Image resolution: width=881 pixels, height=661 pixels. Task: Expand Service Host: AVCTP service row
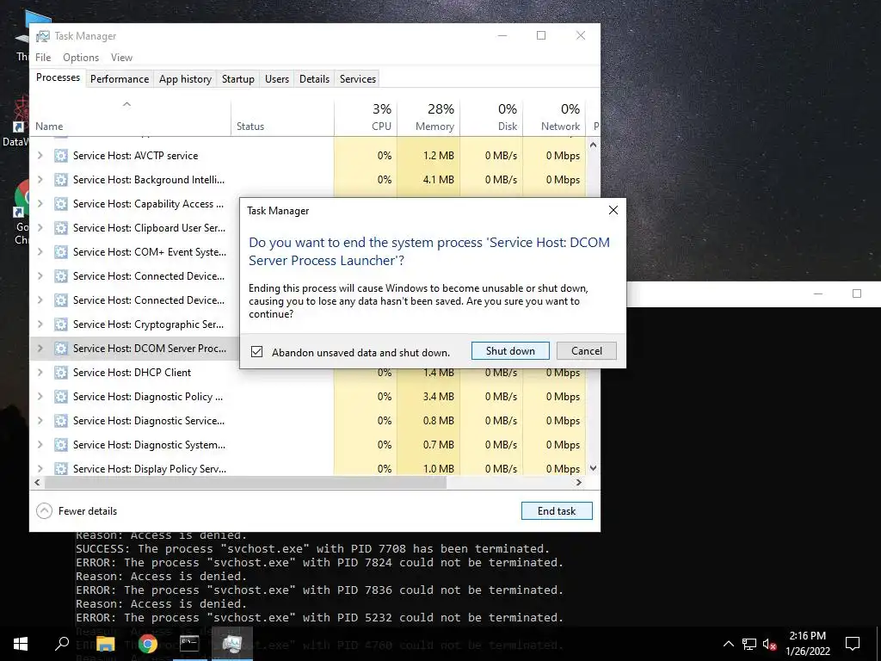(40, 156)
